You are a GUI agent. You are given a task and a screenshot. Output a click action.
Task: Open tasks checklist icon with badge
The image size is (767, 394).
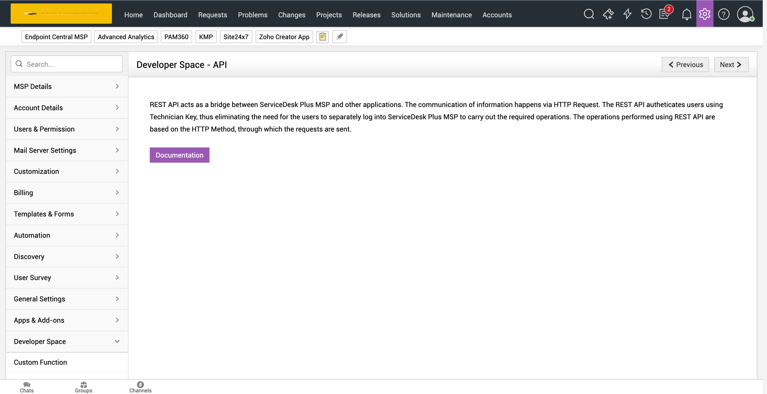[665, 14]
